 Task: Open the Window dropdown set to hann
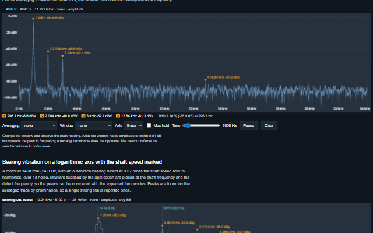click(x=94, y=126)
